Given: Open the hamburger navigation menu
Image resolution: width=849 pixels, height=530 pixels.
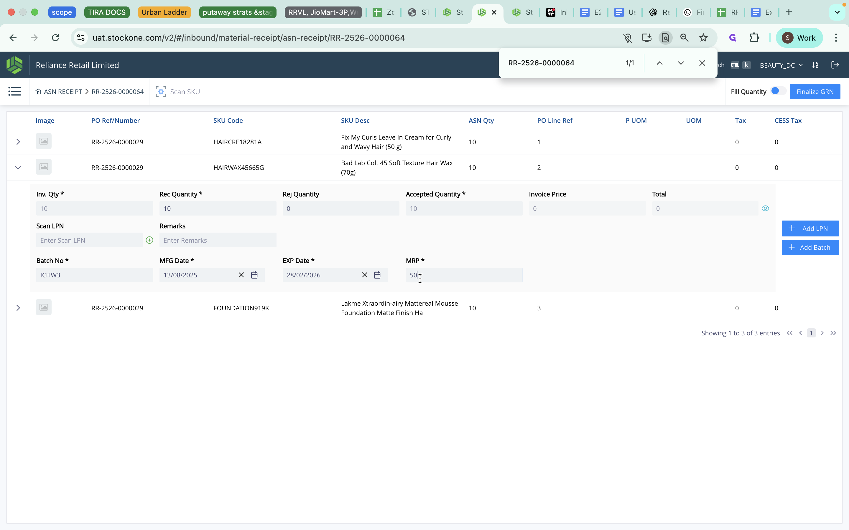Looking at the screenshot, I should pos(15,91).
